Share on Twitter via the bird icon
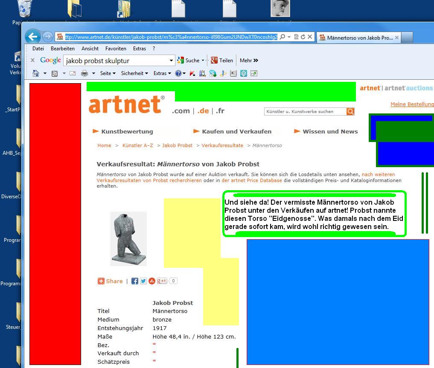Viewport: 434px width, 368px height. click(x=143, y=281)
